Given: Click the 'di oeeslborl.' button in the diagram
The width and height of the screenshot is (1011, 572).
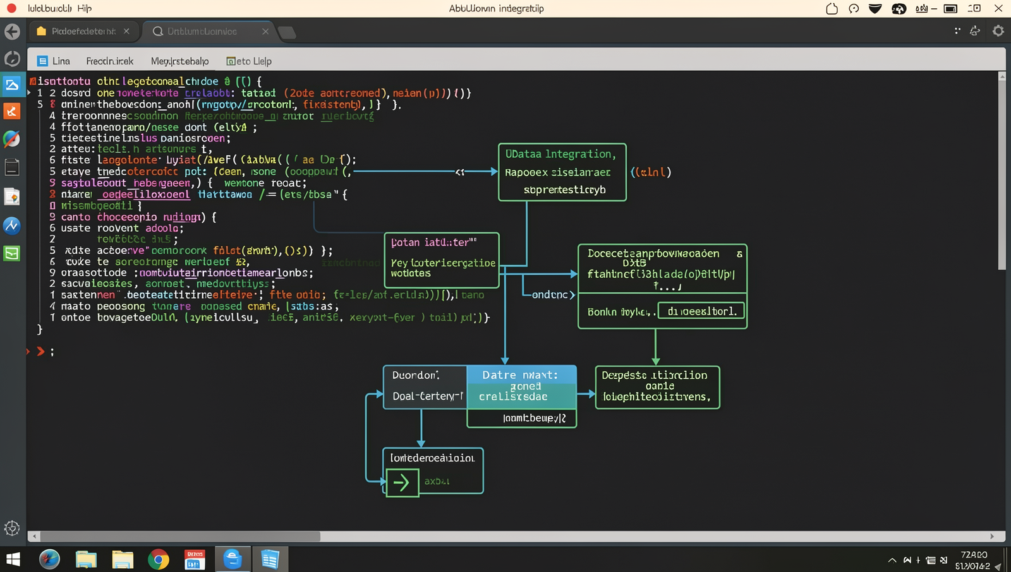Looking at the screenshot, I should coord(701,311).
